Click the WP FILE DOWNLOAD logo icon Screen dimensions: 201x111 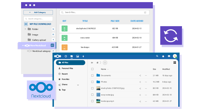[26, 24]
